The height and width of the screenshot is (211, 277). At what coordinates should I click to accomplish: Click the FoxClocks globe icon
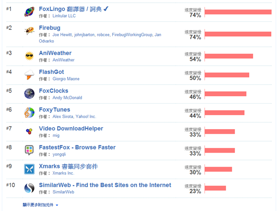[30, 93]
